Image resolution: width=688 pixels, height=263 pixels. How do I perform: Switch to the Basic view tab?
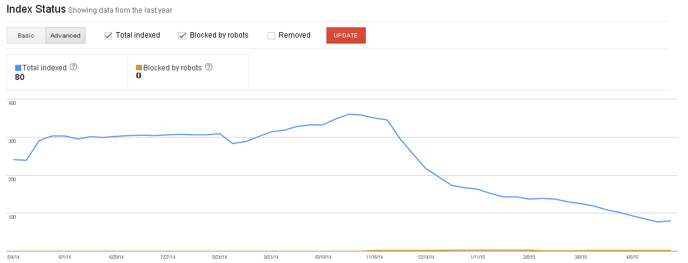pyautogui.click(x=26, y=35)
